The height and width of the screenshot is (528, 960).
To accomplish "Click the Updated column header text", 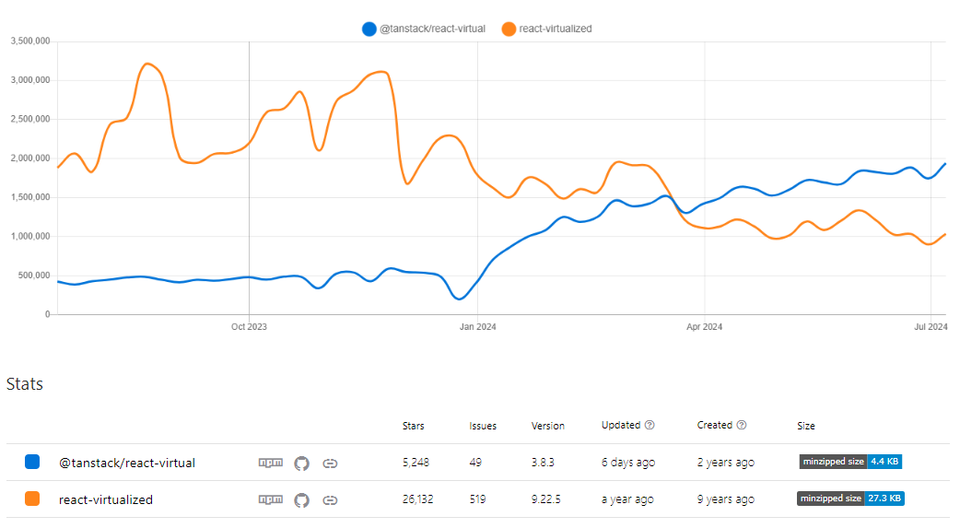I will [621, 425].
